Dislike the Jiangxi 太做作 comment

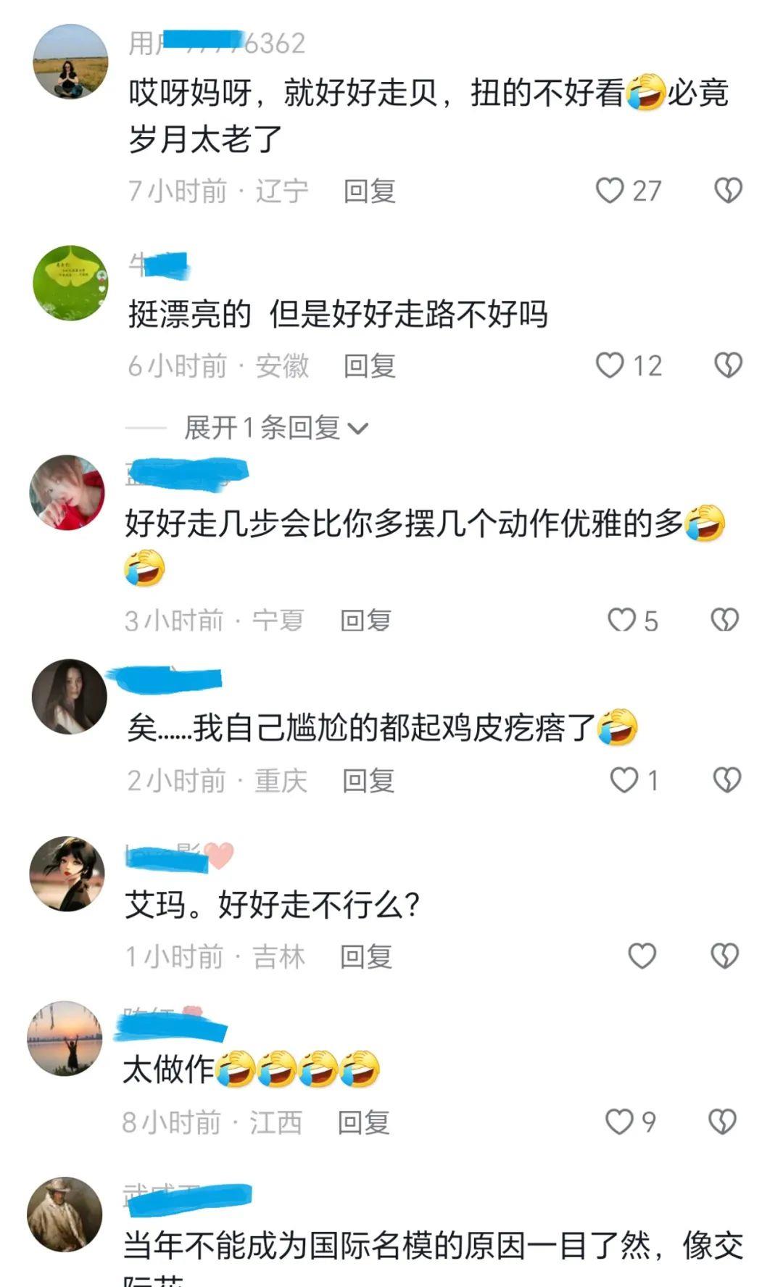tap(722, 1122)
